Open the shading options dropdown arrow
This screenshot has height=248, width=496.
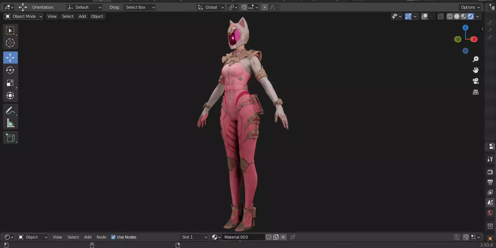tap(478, 16)
